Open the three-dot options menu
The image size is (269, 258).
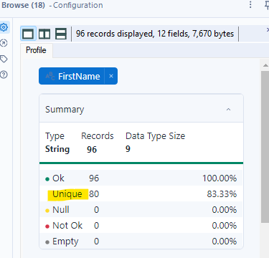(250, 4)
